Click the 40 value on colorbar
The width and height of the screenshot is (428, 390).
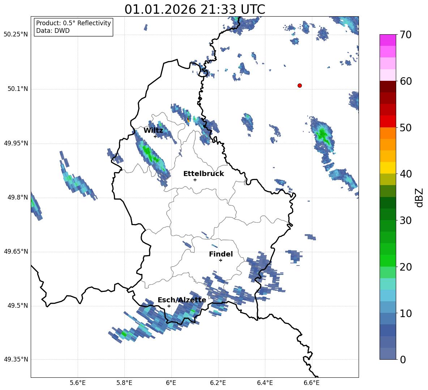coord(406,174)
